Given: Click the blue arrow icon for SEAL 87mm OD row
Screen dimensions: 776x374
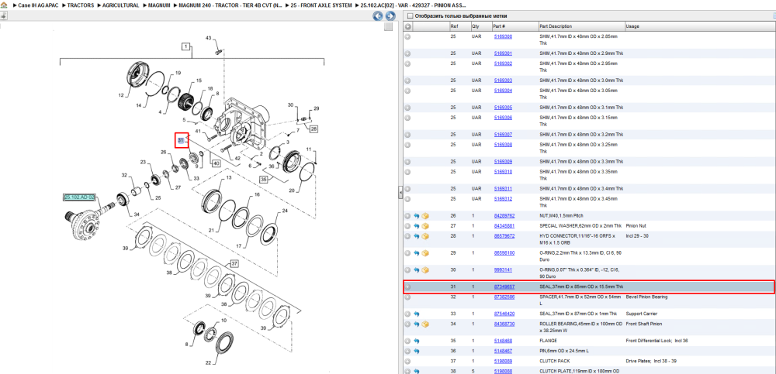Looking at the screenshot, I should coord(417,314).
